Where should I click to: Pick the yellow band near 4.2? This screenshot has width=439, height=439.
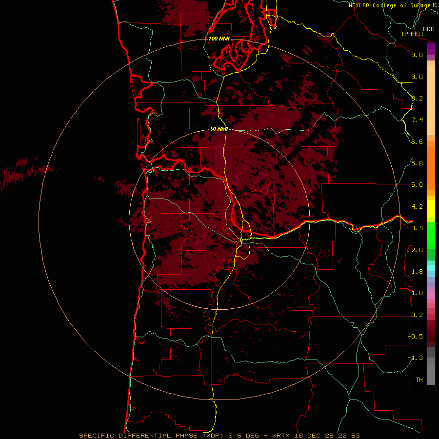point(431,209)
